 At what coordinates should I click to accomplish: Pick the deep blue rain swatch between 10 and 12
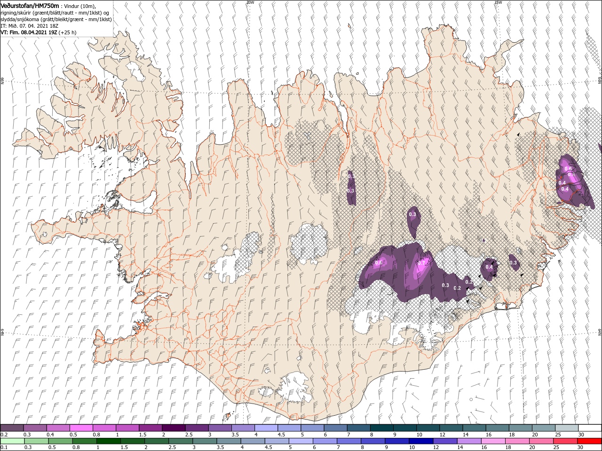point(421,441)
